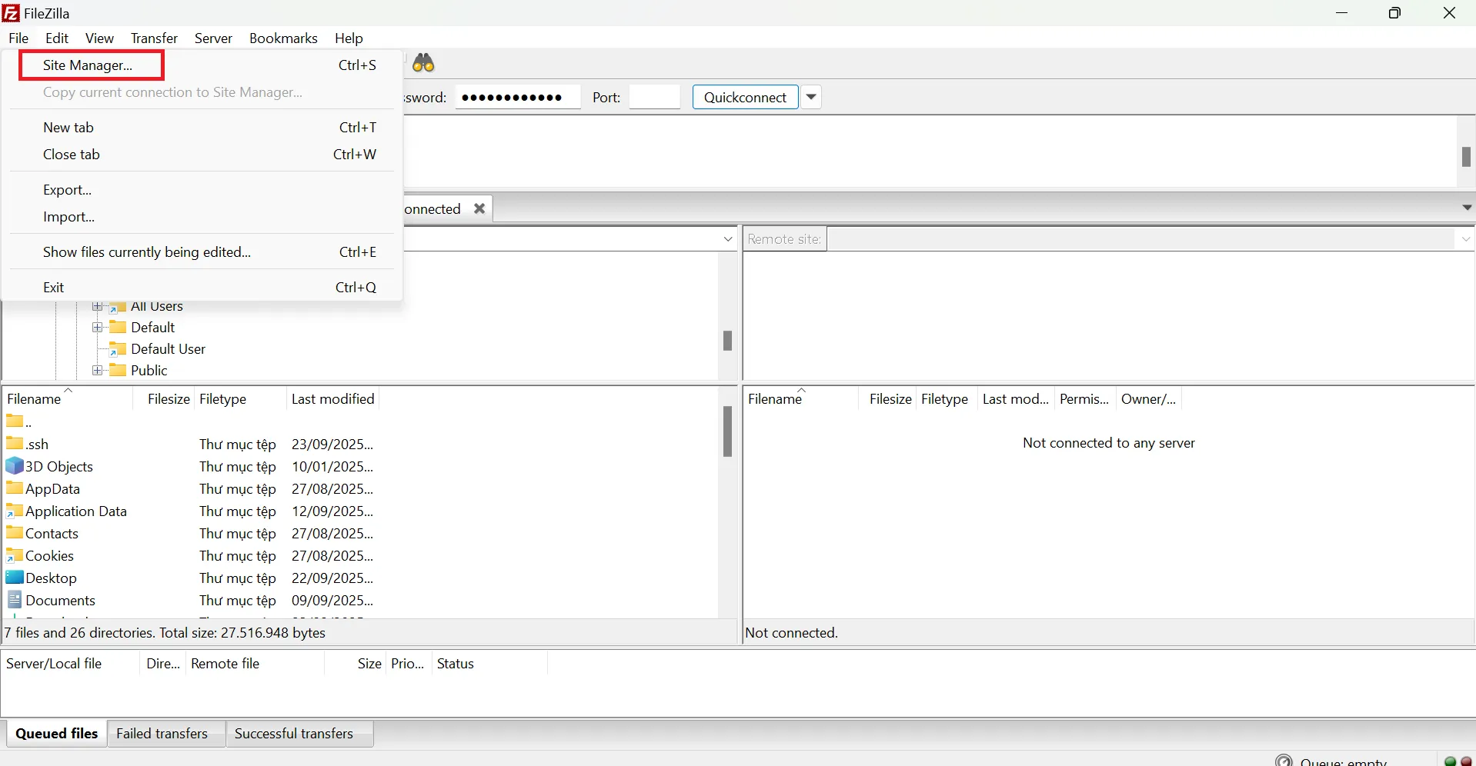Click the parent directory folder icon
The height and width of the screenshot is (766, 1476).
coord(15,421)
